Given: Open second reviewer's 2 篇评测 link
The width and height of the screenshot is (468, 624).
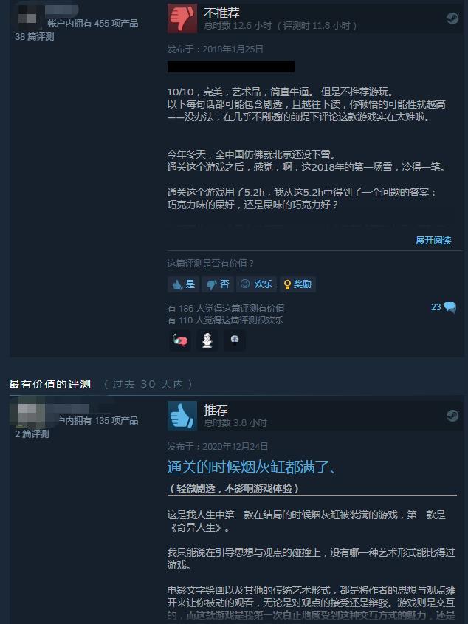Looking at the screenshot, I should [x=32, y=433].
